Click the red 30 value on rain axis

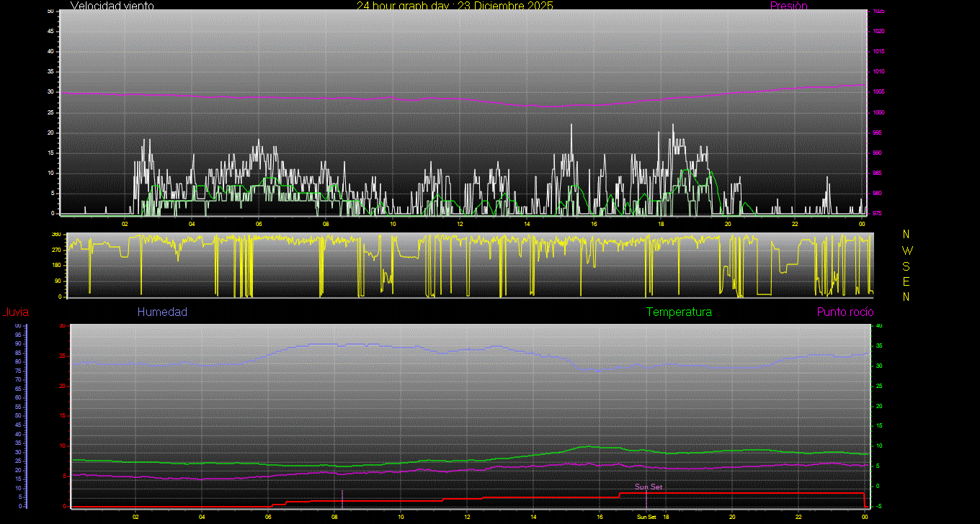63,326
